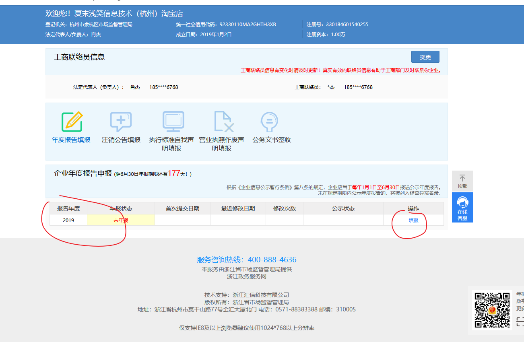Image resolution: width=524 pixels, height=342 pixels.
Task: Click the 技术支持 浙江汇信科技有限公司 text
Action: (x=247, y=295)
